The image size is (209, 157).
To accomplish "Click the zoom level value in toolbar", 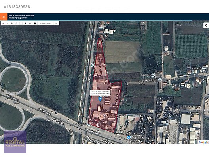I will [56, 23].
